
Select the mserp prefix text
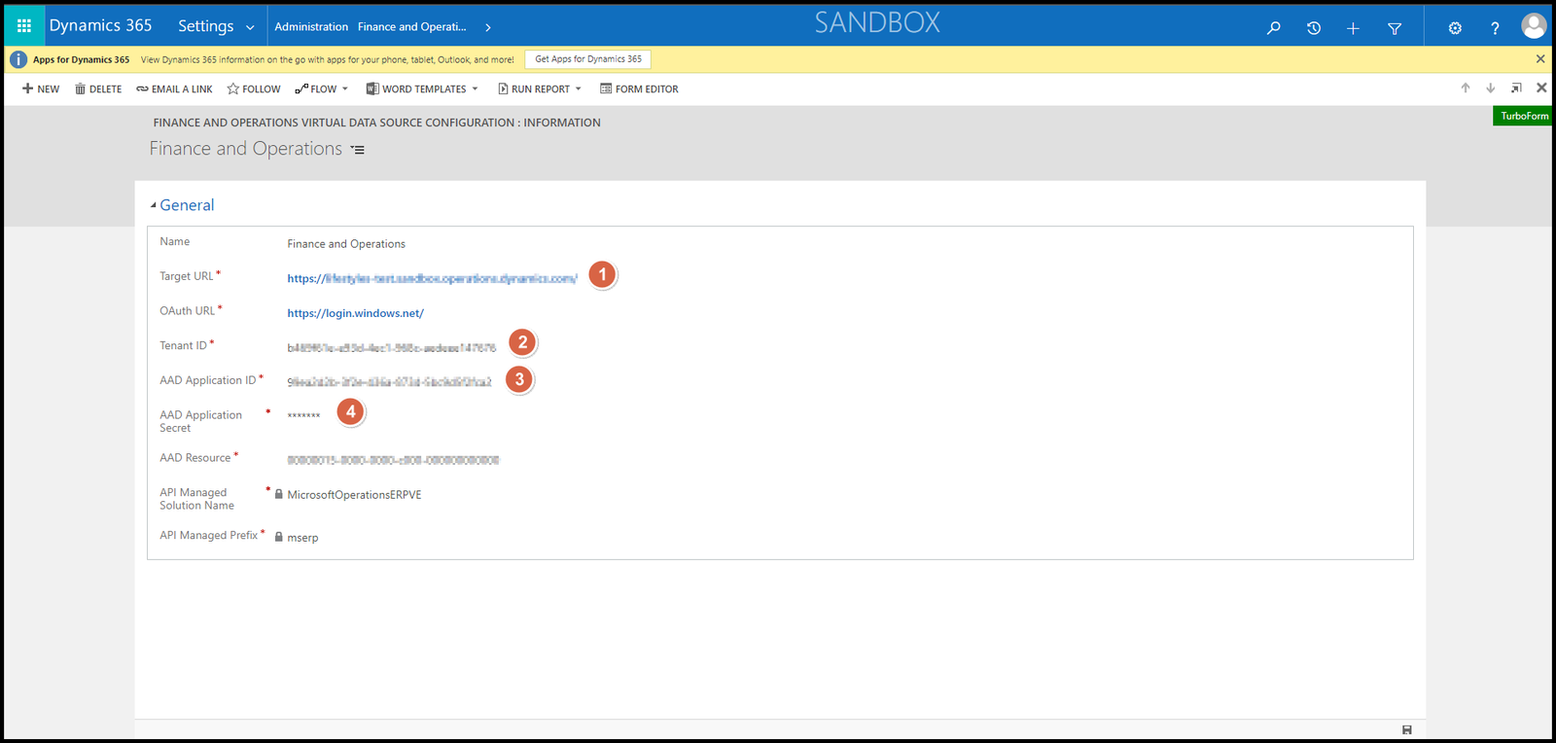click(x=302, y=538)
